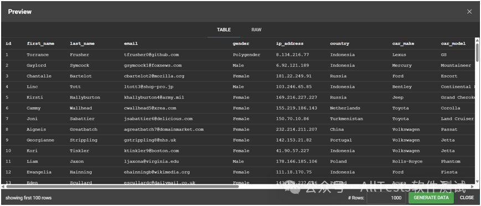The height and width of the screenshot is (206, 481).
Task: Select the name Georgianne
Action: [40, 140]
